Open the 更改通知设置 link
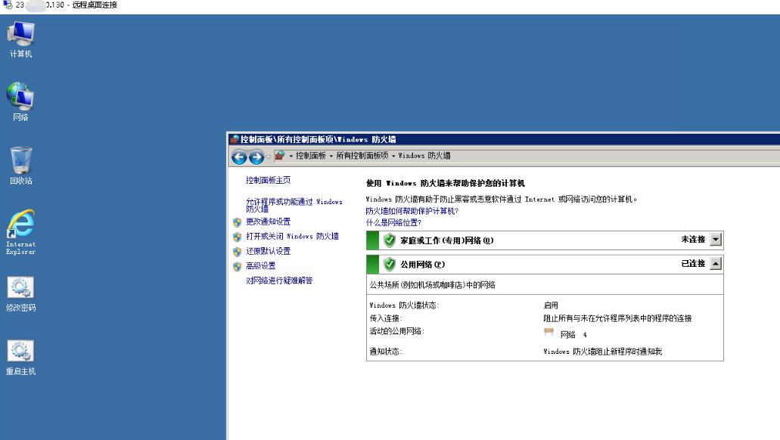 (x=268, y=222)
